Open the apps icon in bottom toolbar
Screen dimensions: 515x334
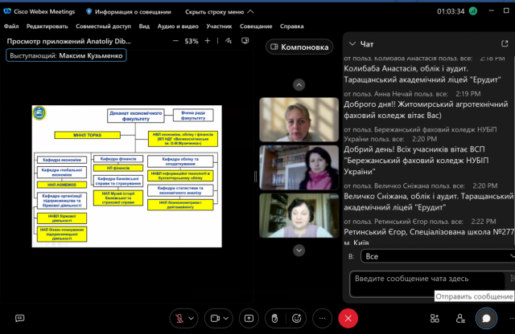[x=435, y=318]
